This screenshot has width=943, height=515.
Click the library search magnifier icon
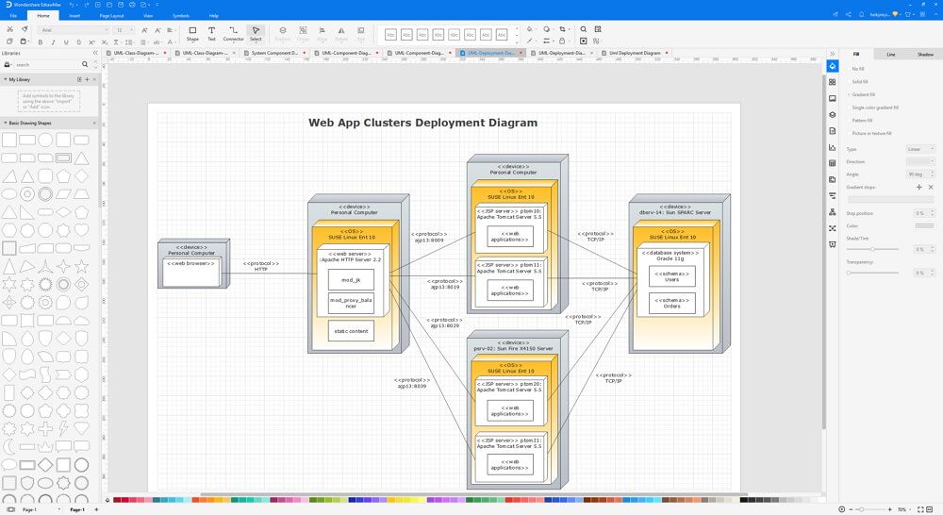pos(85,64)
